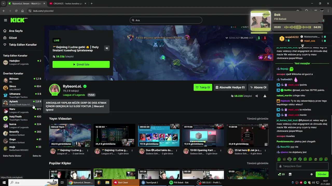The width and height of the screenshot is (332, 186).
Task: Open options for 13:00 Opening Kart video
Action: tap(221, 150)
